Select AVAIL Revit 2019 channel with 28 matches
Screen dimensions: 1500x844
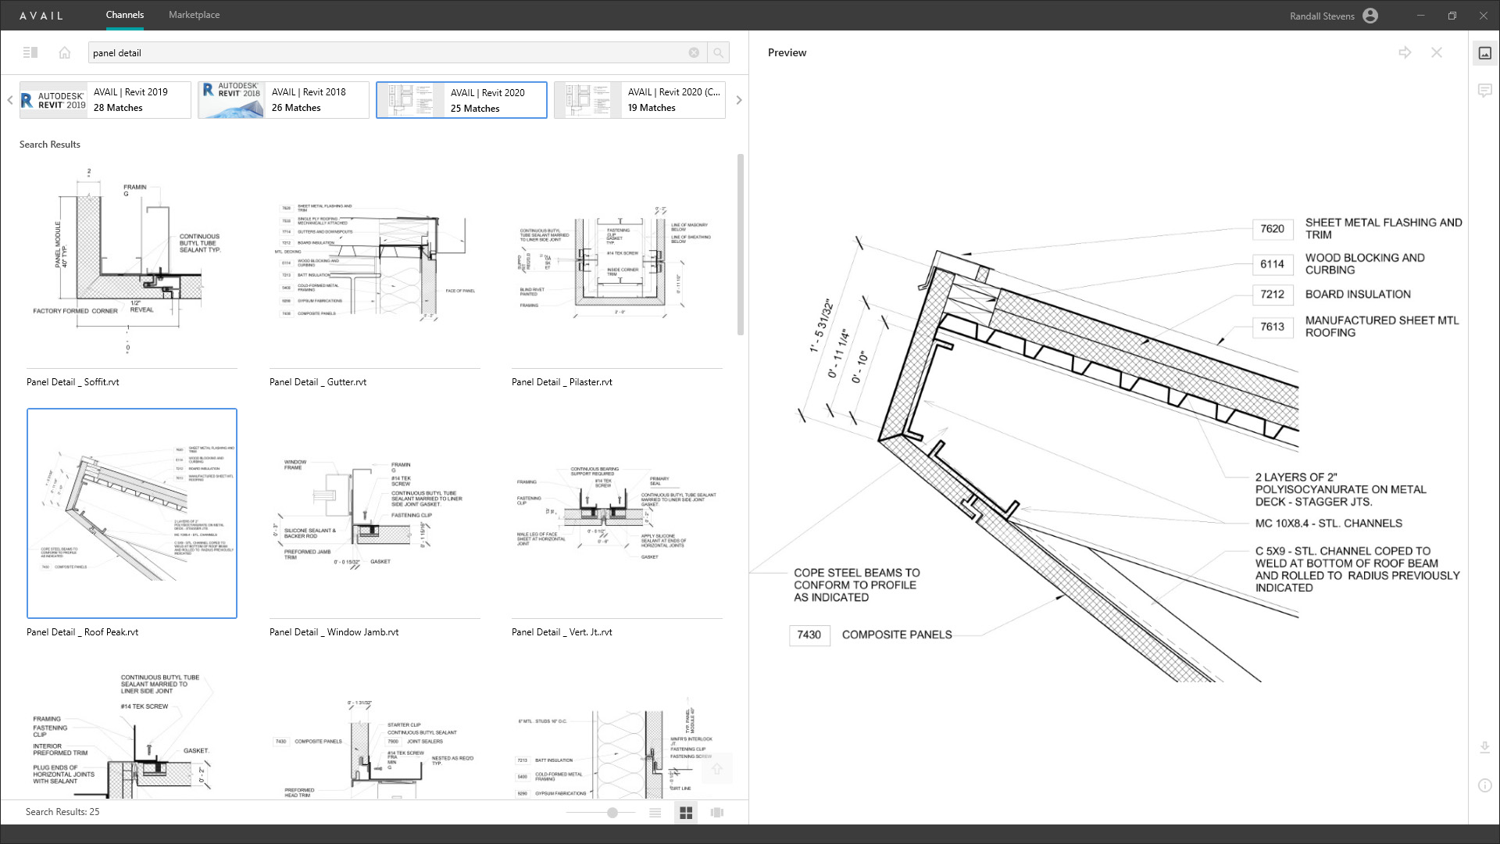(105, 100)
